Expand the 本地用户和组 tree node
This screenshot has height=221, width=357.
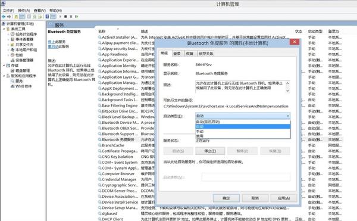8,49
